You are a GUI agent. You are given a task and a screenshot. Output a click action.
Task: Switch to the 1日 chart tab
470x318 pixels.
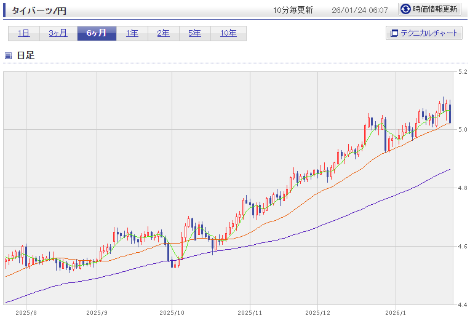[x=23, y=33]
